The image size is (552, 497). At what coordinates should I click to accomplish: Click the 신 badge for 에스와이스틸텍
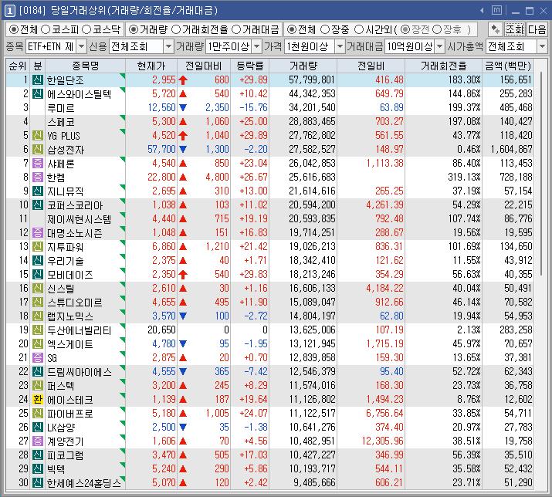click(38, 93)
